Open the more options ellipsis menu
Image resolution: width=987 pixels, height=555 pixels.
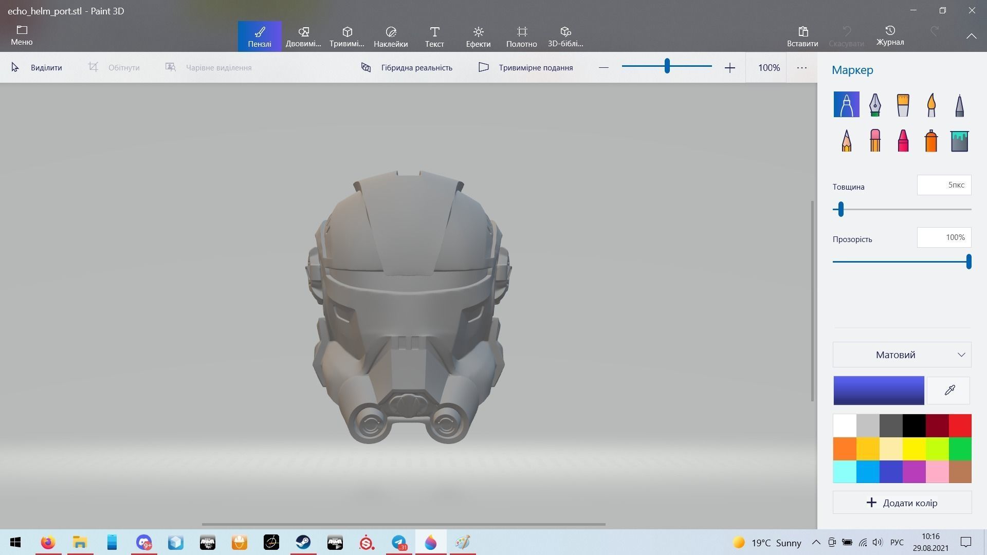[801, 67]
